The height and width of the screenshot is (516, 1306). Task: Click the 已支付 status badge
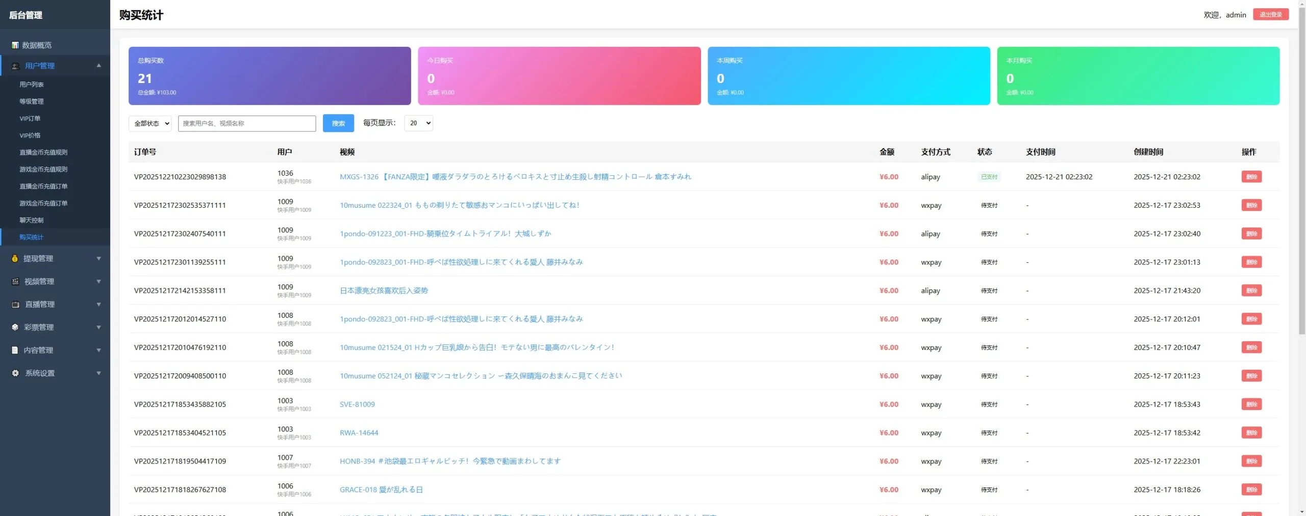[989, 177]
